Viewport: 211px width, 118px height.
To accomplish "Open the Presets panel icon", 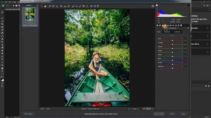I will pos(179,26).
